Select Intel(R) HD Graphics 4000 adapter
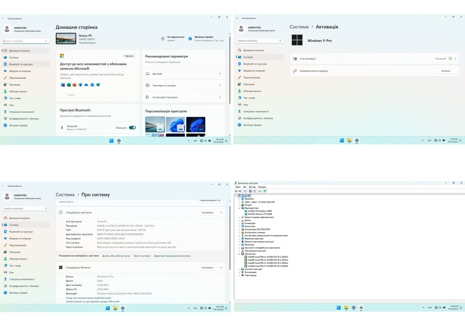This screenshot has width=465, height=329. [258, 211]
